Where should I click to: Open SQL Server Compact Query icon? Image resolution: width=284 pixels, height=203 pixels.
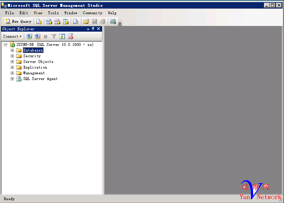[76, 21]
